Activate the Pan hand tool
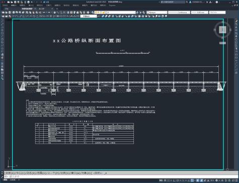The width and height of the screenshot is (239, 183). [54, 13]
